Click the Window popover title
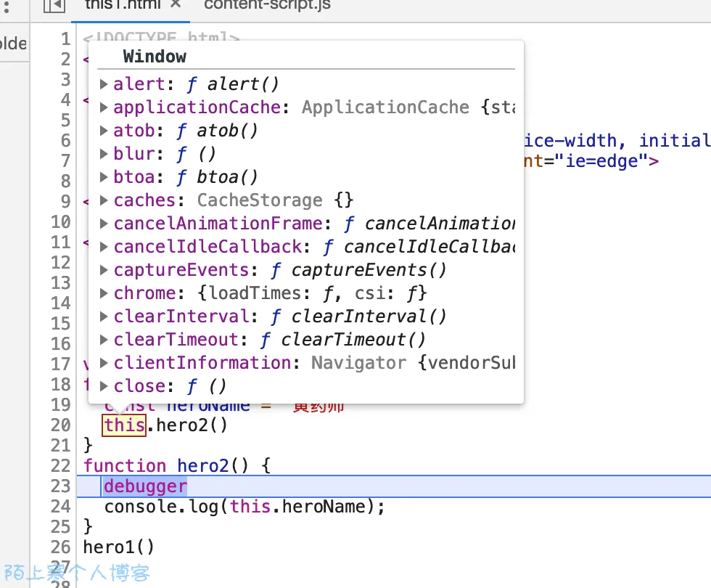This screenshot has height=588, width=711. point(155,57)
